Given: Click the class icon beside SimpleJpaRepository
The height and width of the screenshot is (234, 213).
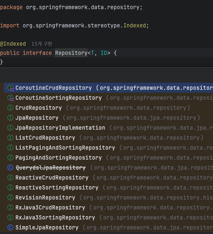Looking at the screenshot, I should click(10, 227).
